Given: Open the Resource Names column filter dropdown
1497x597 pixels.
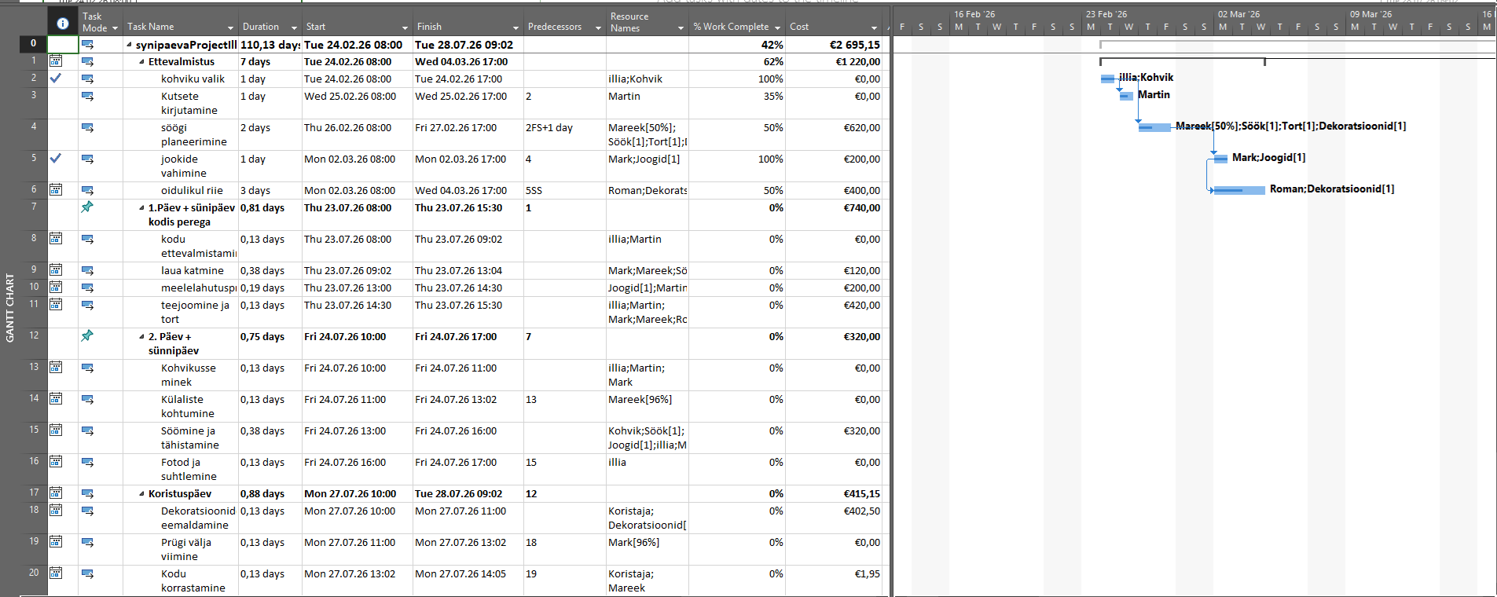Looking at the screenshot, I should (681, 28).
